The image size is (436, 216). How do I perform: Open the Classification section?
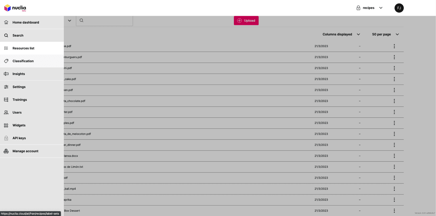(x=23, y=61)
